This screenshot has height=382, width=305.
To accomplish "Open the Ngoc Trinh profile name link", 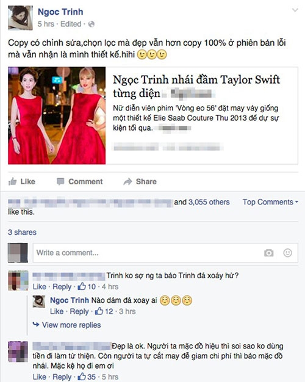I will pyautogui.click(x=60, y=12).
